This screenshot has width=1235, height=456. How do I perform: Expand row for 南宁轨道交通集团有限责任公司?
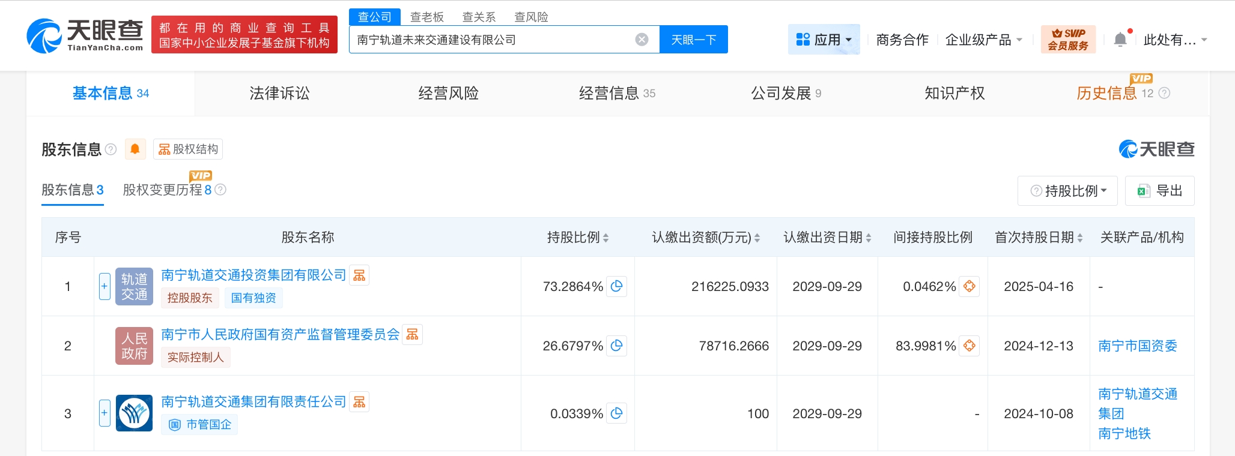click(105, 413)
